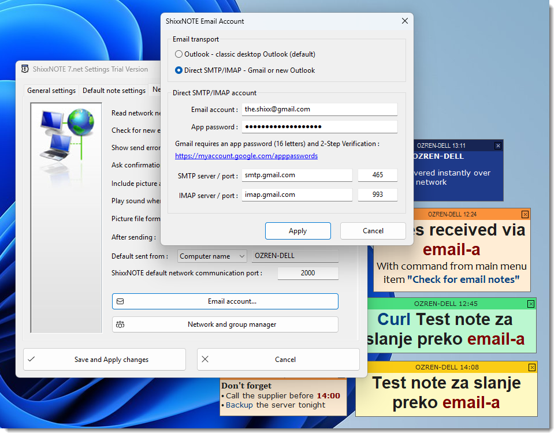Click the X icon on Settings Cancel button

tap(205, 359)
